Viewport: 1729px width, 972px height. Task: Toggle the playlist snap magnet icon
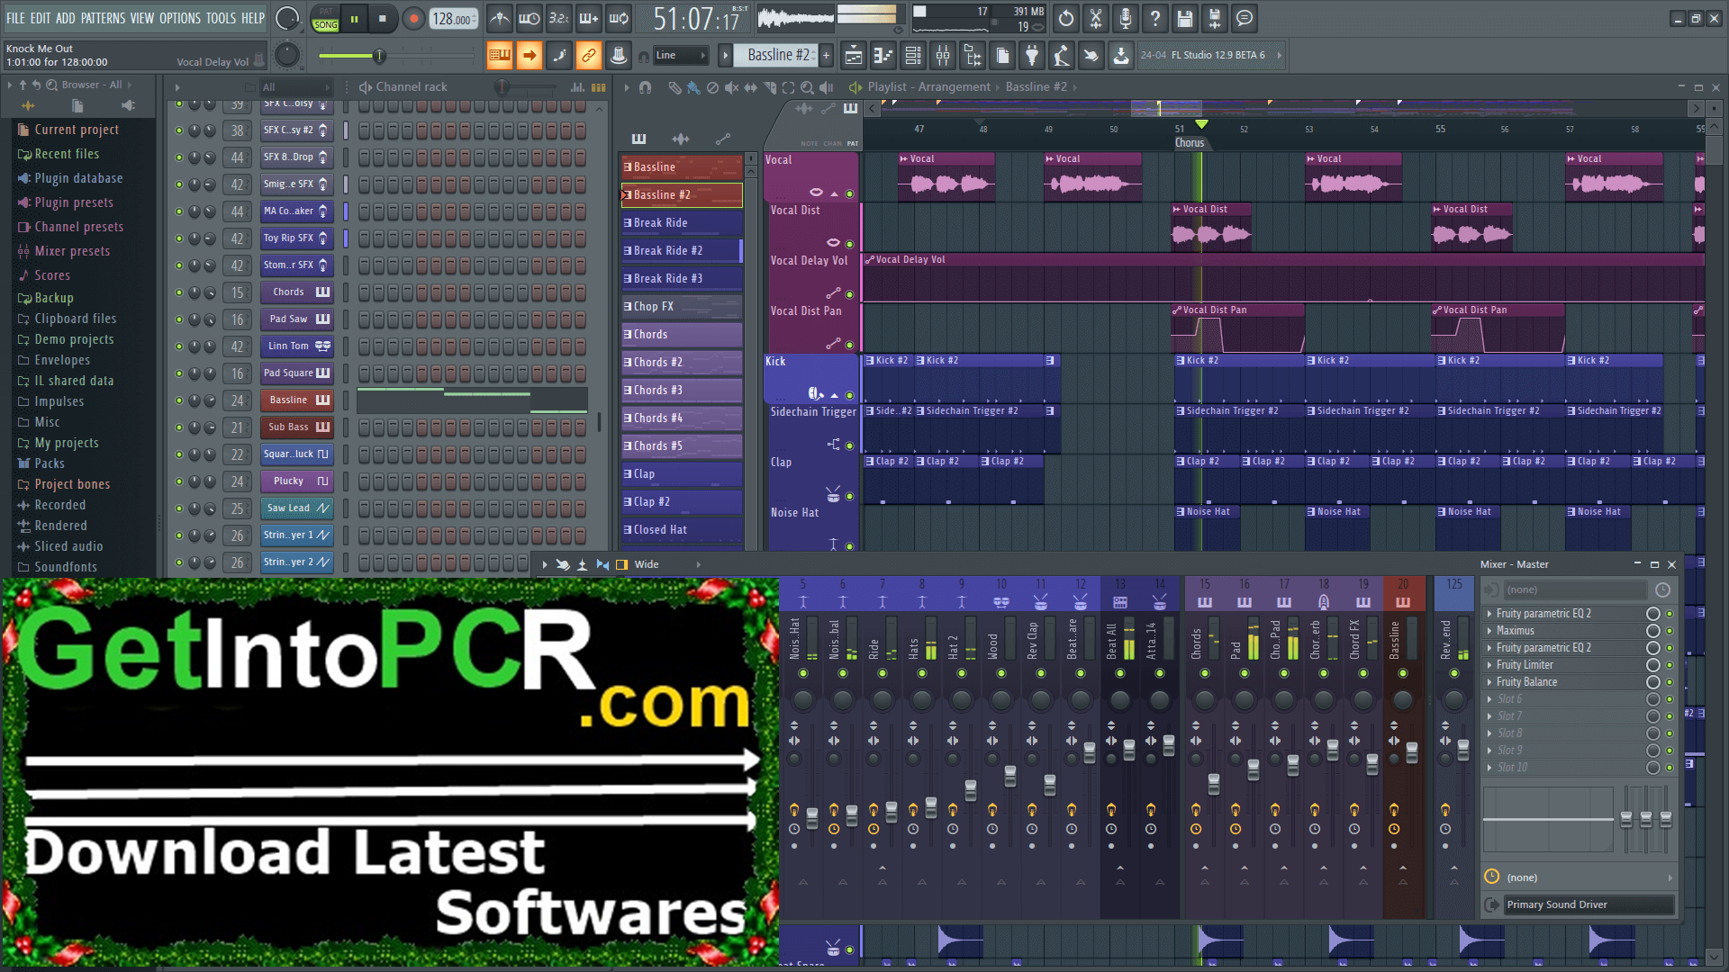(x=645, y=87)
